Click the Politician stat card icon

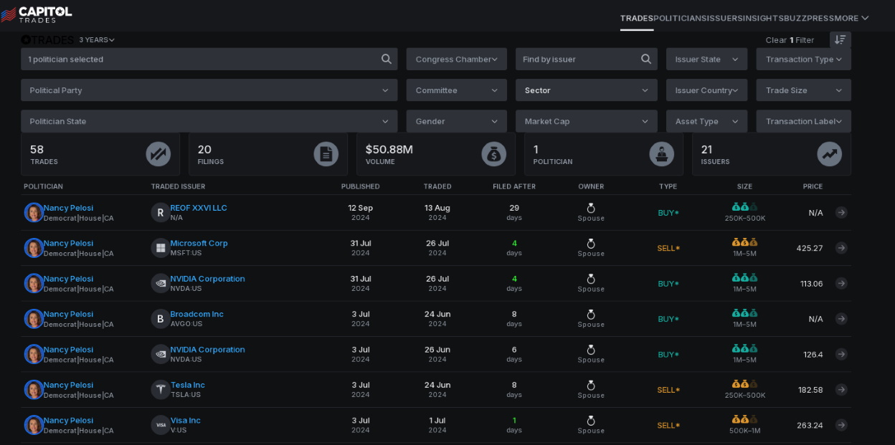661,154
